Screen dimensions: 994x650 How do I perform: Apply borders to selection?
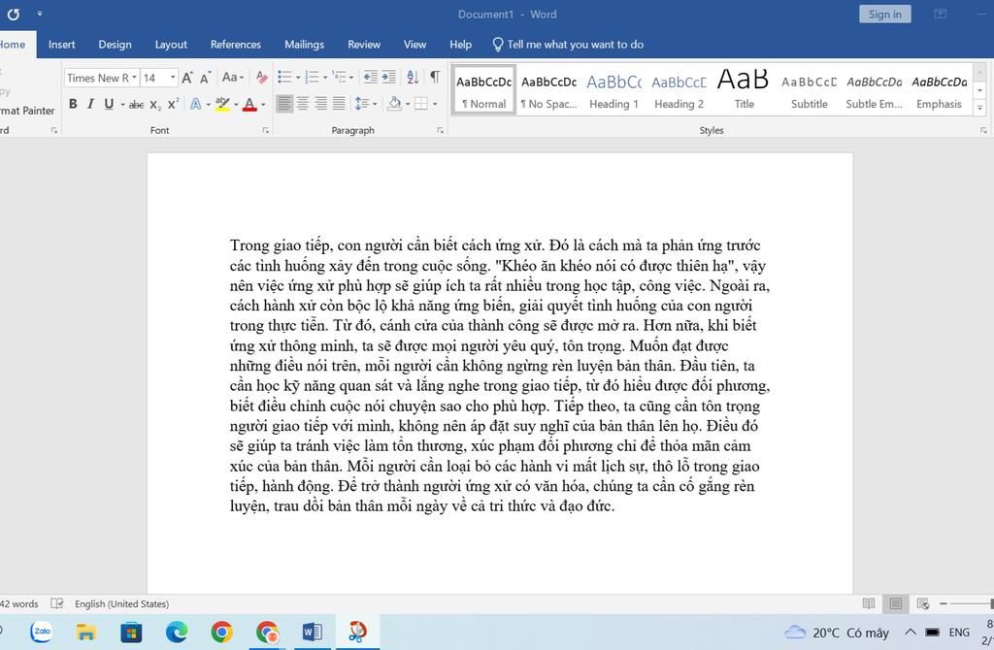pyautogui.click(x=421, y=103)
